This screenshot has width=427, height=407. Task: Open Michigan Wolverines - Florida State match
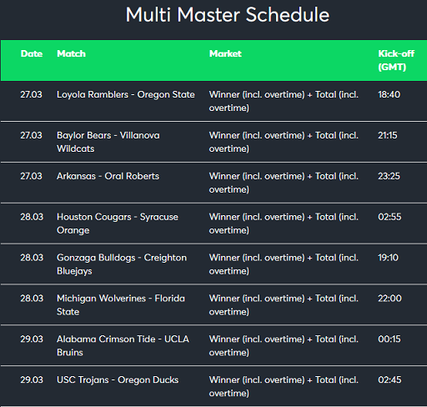(121, 305)
